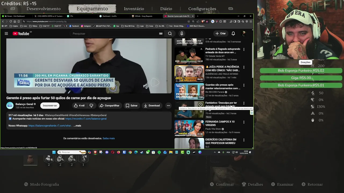Screen dimensions: 344x193
Task: Open YouTube notifications bell
Action: click(233, 34)
